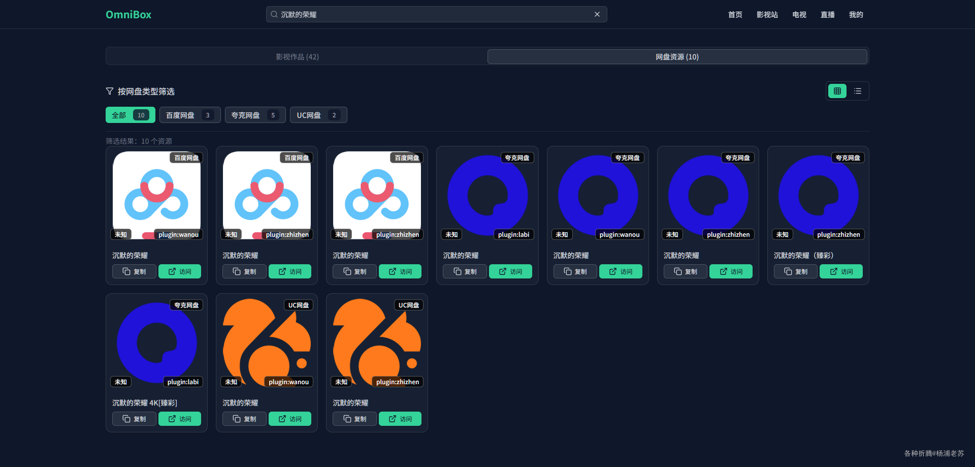This screenshot has width=975, height=467.
Task: Click the OmniBox logo
Action: tap(128, 15)
